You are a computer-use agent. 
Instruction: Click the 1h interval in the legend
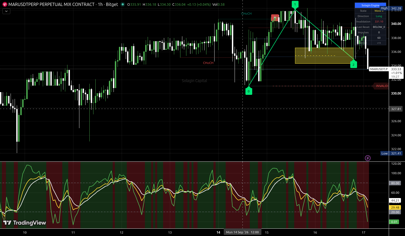point(100,4)
